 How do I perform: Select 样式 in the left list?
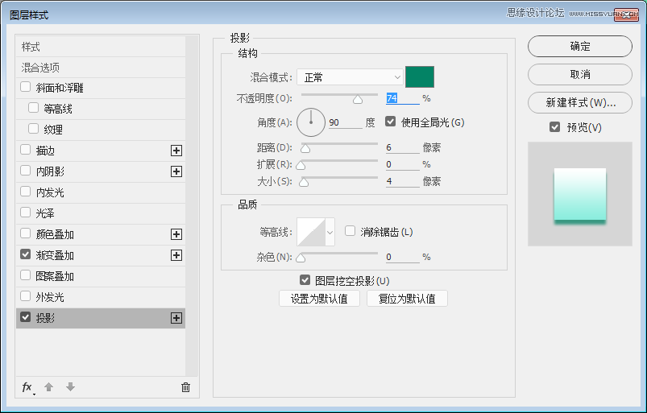pyautogui.click(x=100, y=47)
